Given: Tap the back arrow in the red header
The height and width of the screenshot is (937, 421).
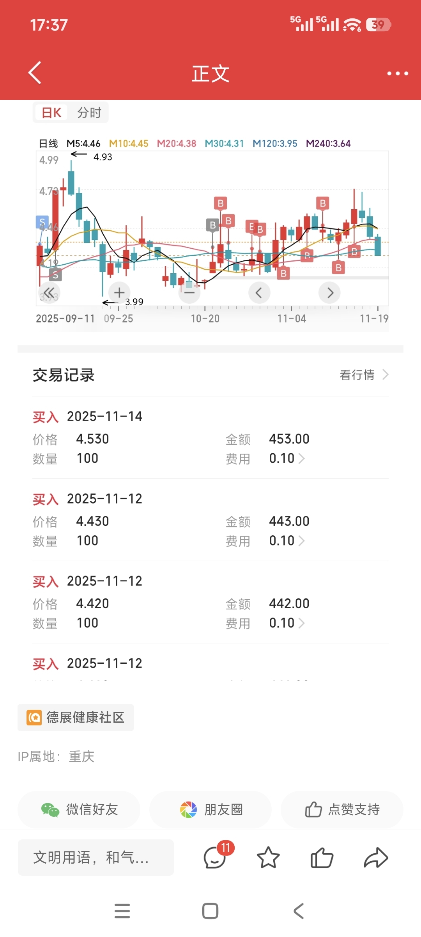Looking at the screenshot, I should 35,73.
